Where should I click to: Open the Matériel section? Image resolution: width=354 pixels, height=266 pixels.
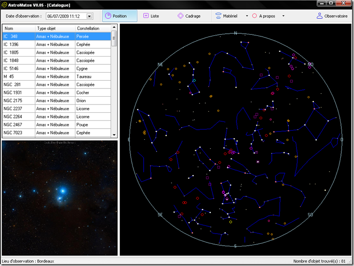coord(226,16)
